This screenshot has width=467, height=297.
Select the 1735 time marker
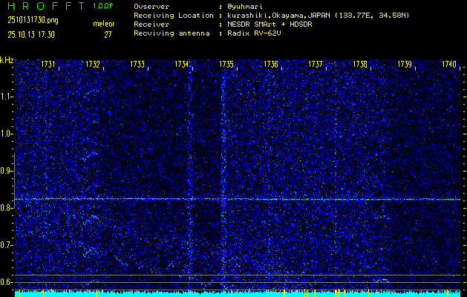click(226, 65)
